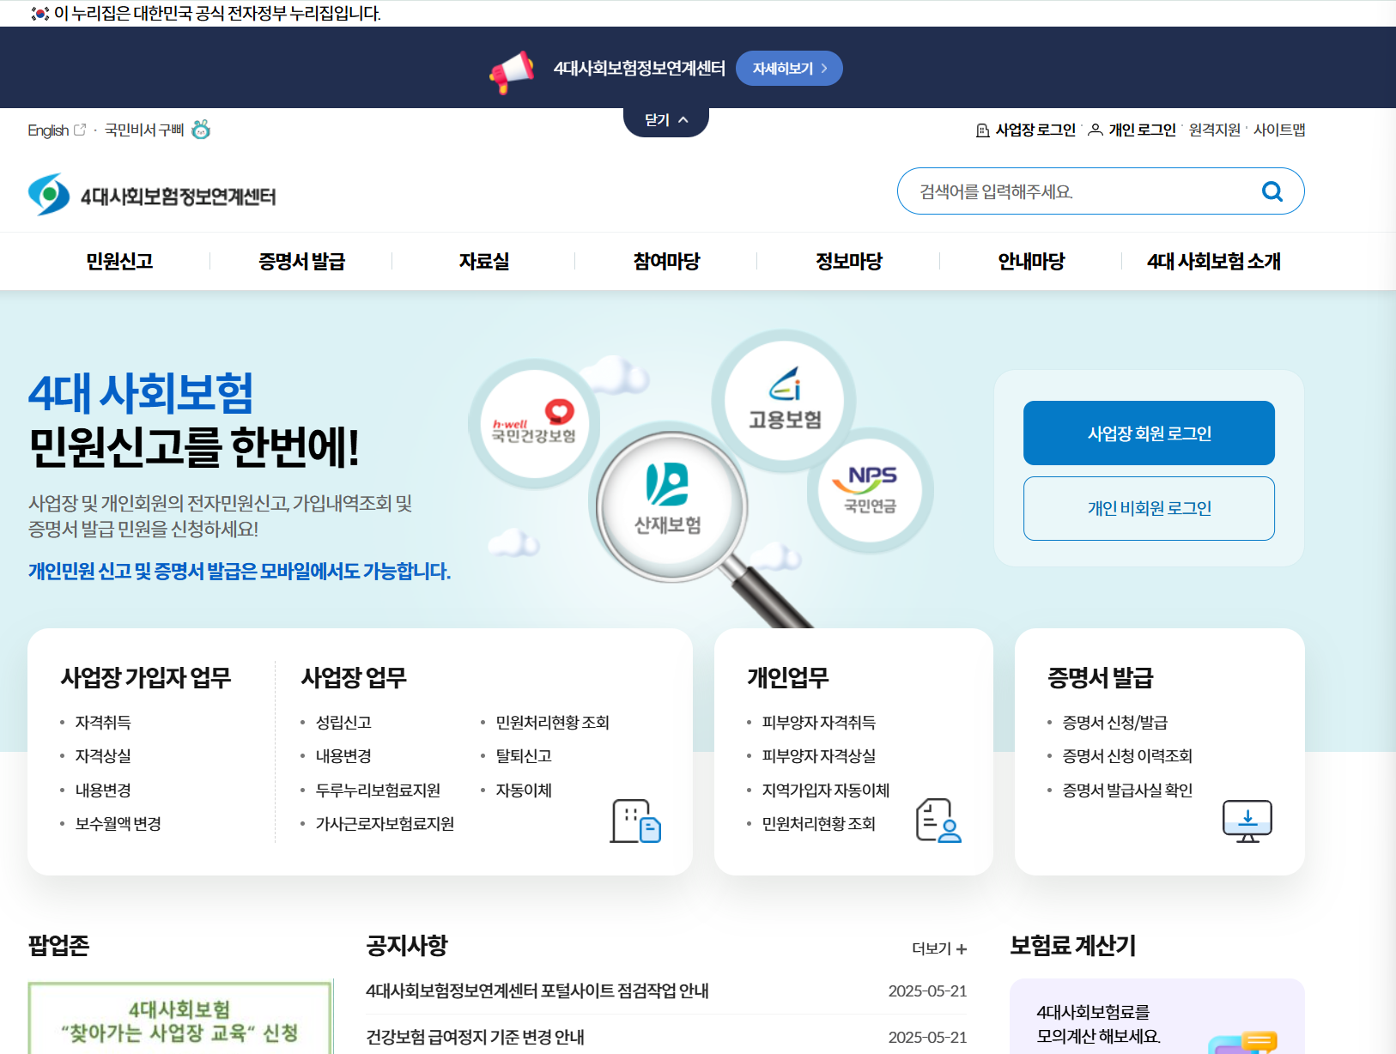Select 두루누리보험료지원 link

(x=378, y=790)
